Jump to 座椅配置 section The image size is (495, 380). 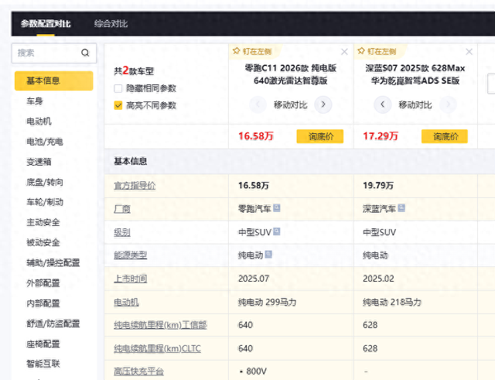[x=43, y=344]
